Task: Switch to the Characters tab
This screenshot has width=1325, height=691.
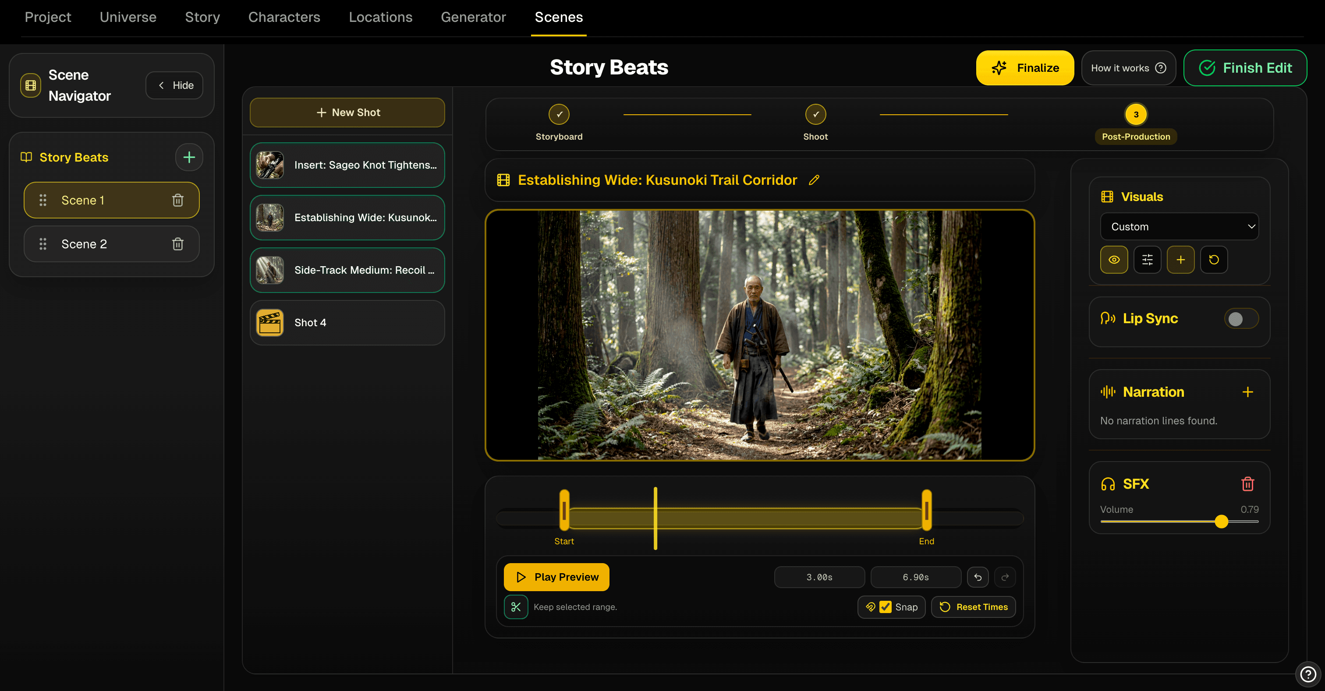Action: click(x=284, y=17)
